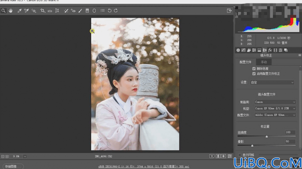Copy current settings to before icon

pyautogui.click(x=224, y=156)
